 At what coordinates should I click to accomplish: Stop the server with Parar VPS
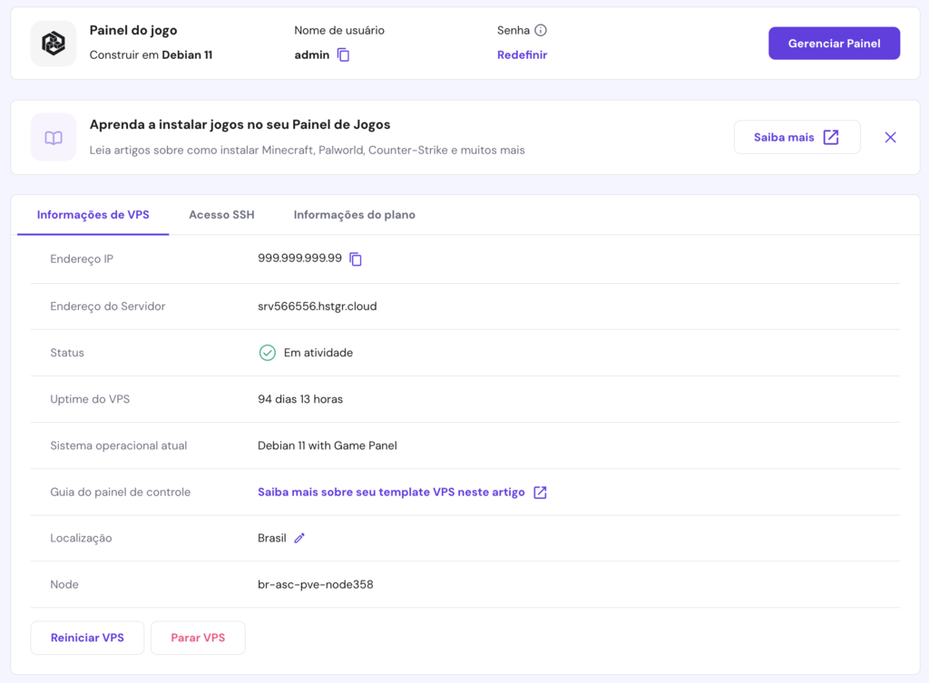click(198, 638)
